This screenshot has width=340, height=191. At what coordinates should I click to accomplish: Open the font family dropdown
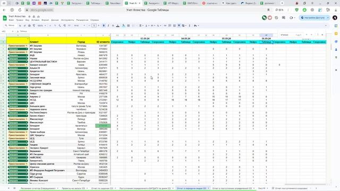80,25
